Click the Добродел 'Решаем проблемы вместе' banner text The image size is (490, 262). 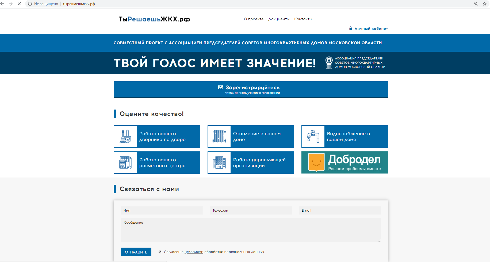(354, 169)
